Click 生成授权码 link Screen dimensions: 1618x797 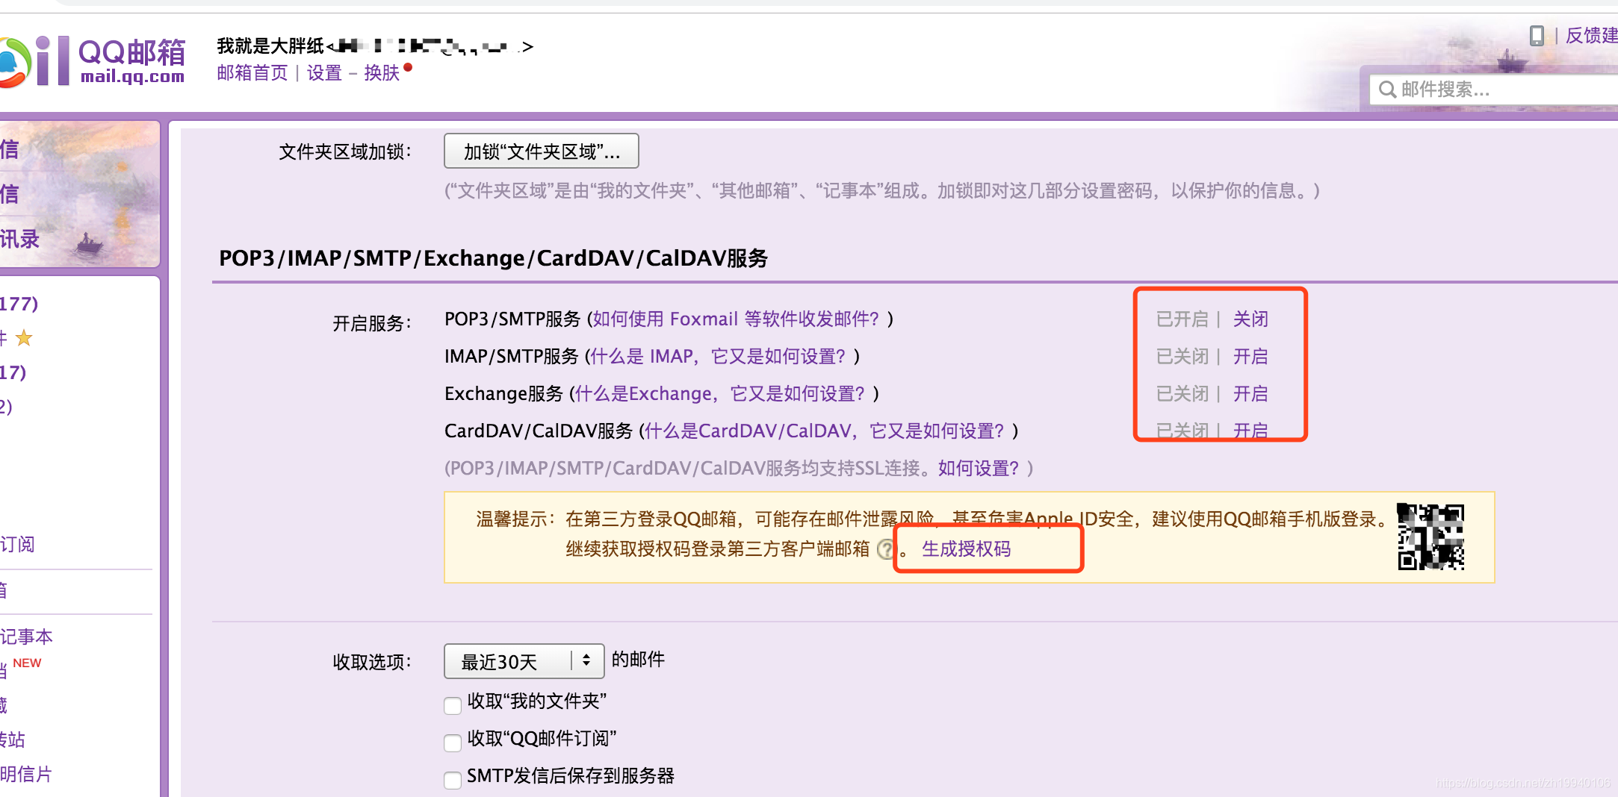966,549
